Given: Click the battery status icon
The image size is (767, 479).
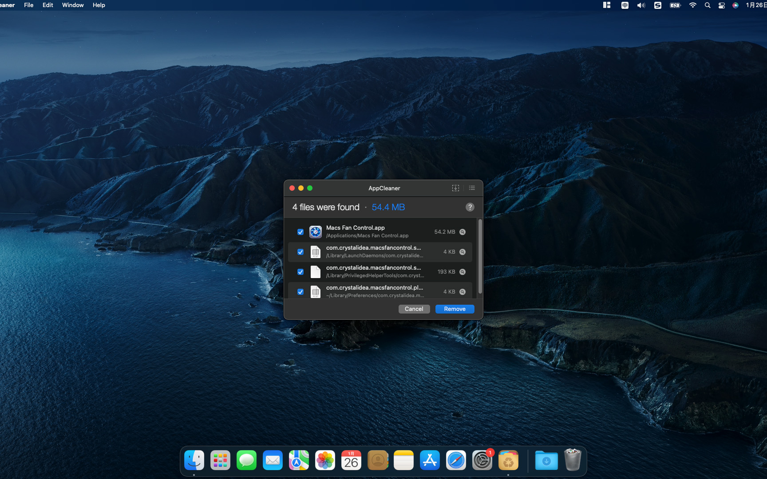Looking at the screenshot, I should tap(676, 5).
